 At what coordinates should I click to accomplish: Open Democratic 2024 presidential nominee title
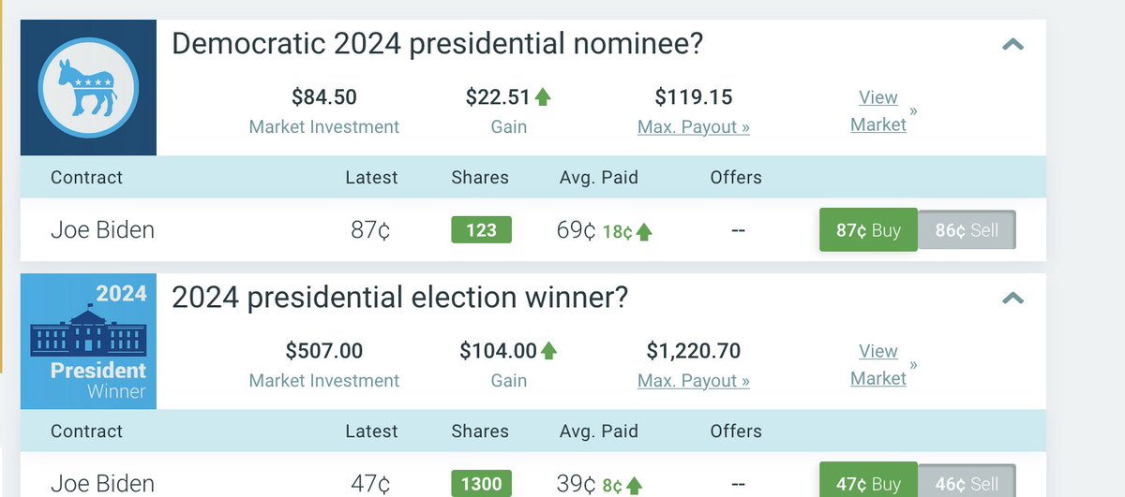click(x=438, y=44)
